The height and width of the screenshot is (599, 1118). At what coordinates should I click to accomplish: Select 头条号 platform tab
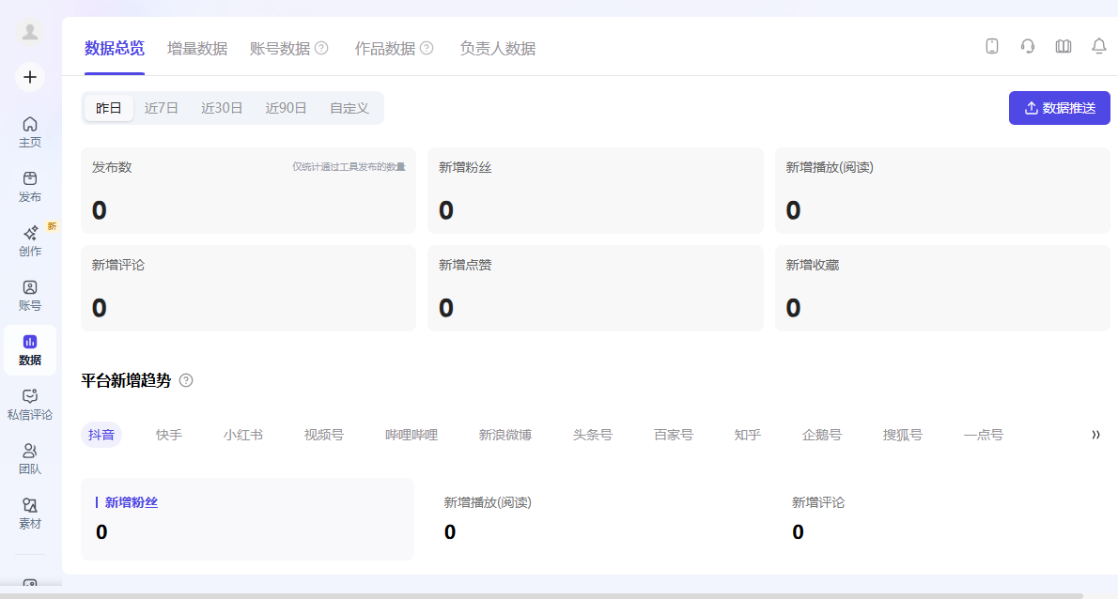[593, 435]
